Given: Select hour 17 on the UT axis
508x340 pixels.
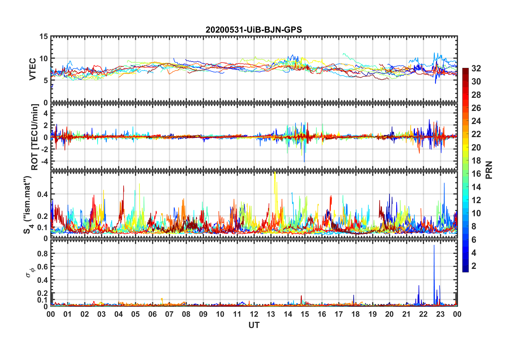Looking at the screenshot, I should pyautogui.click(x=339, y=314).
